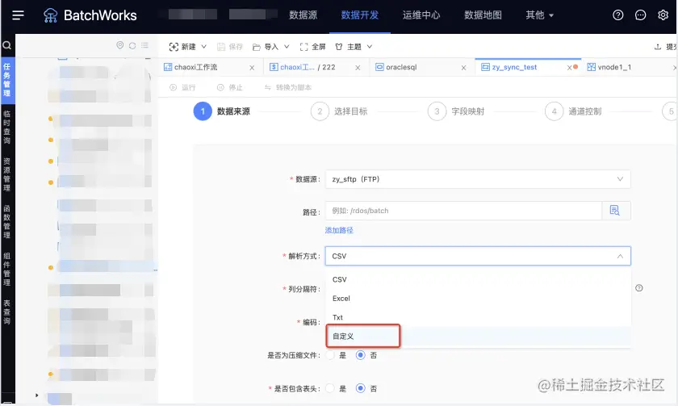Switch to the chaoxi工作流 editor tab

pos(196,68)
